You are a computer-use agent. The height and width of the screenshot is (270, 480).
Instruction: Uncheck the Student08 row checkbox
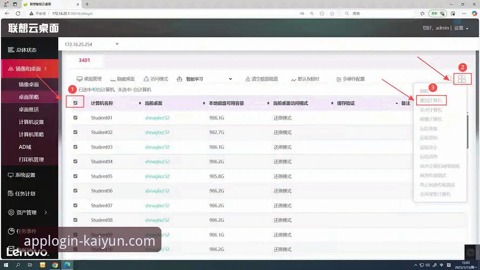tap(75, 220)
